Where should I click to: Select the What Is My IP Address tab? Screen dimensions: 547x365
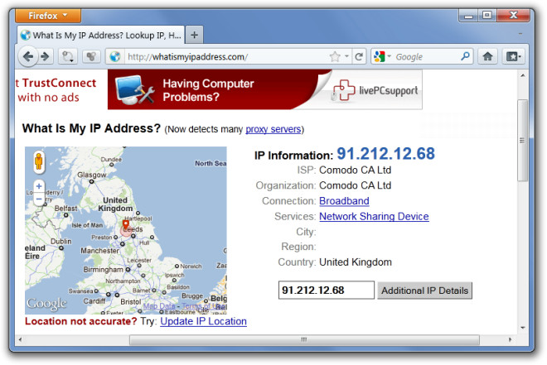[100, 36]
